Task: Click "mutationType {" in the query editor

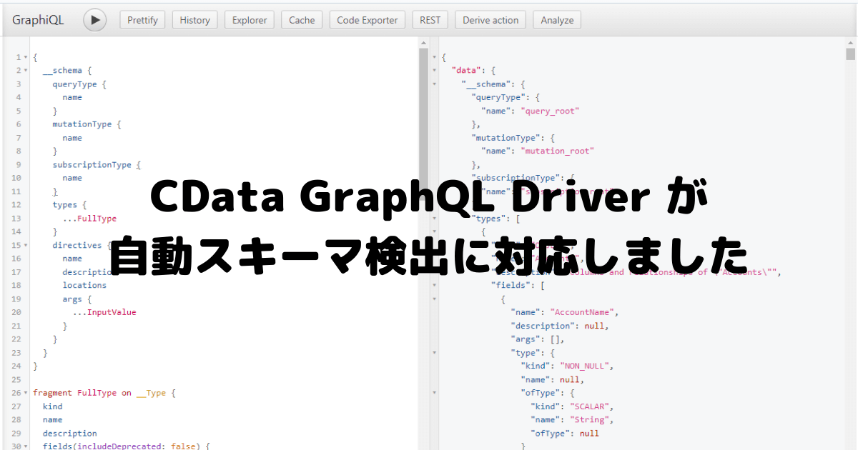Action: coord(87,124)
